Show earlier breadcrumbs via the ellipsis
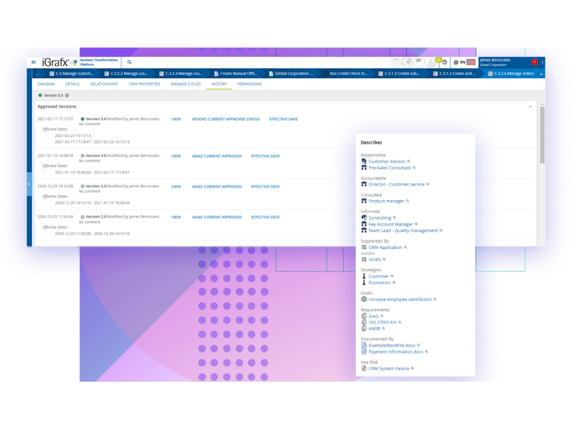Image resolution: width=572 pixels, height=429 pixels. 38,74
